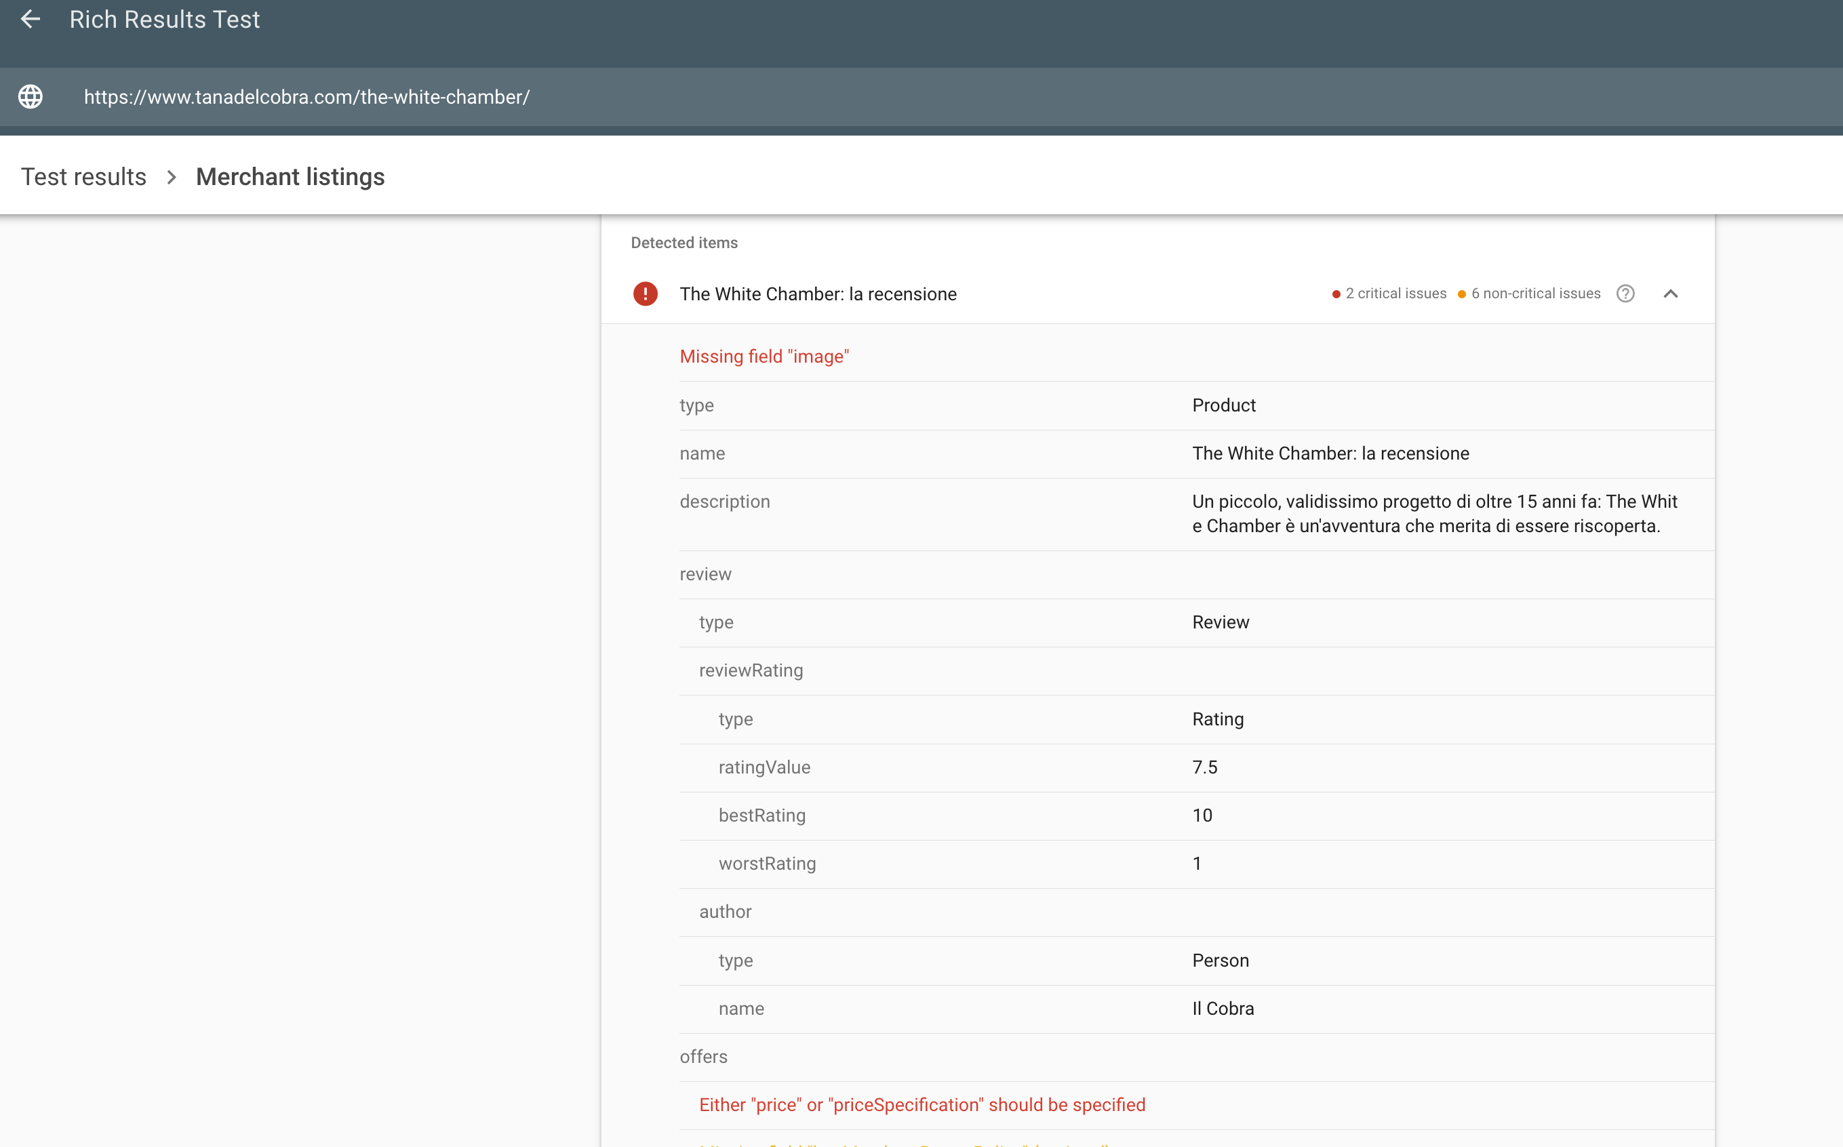The height and width of the screenshot is (1147, 1843).
Task: Go back to Test results breadcrumb
Action: click(83, 177)
